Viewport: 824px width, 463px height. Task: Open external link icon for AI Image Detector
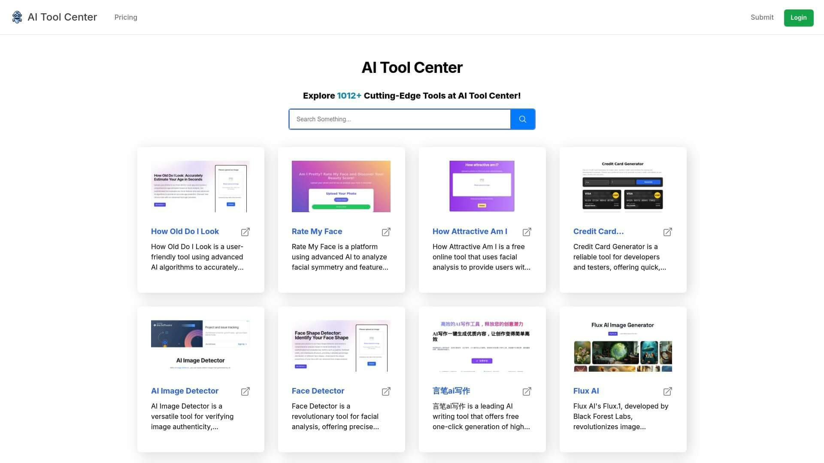(x=245, y=391)
